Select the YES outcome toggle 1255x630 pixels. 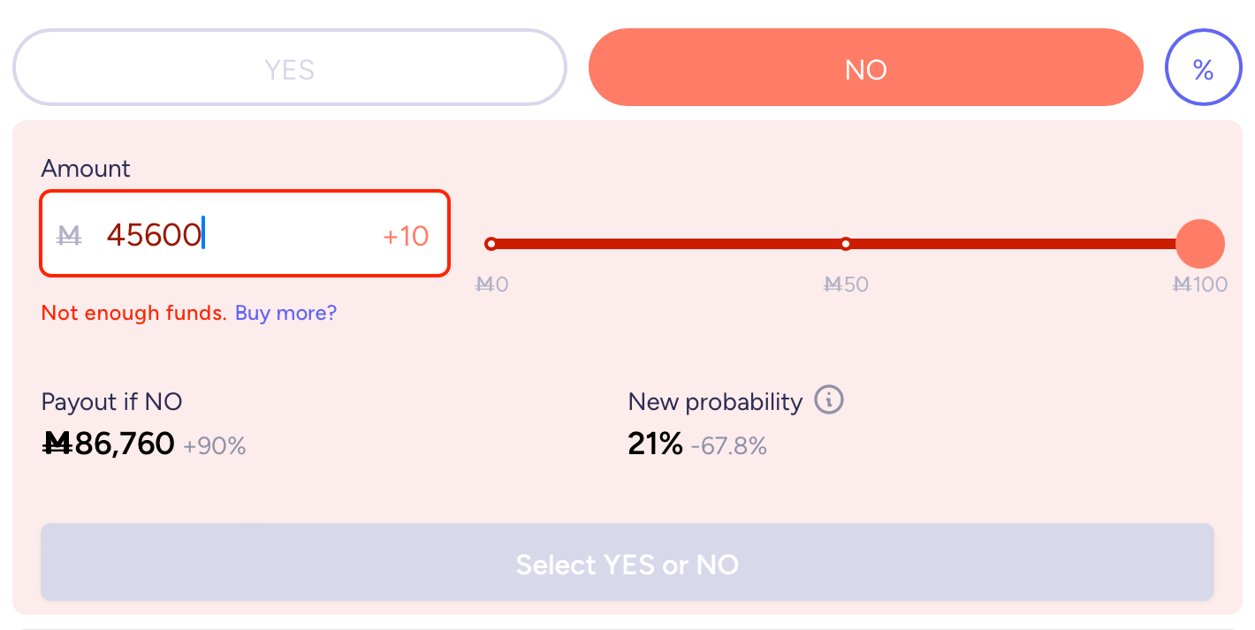pos(290,68)
